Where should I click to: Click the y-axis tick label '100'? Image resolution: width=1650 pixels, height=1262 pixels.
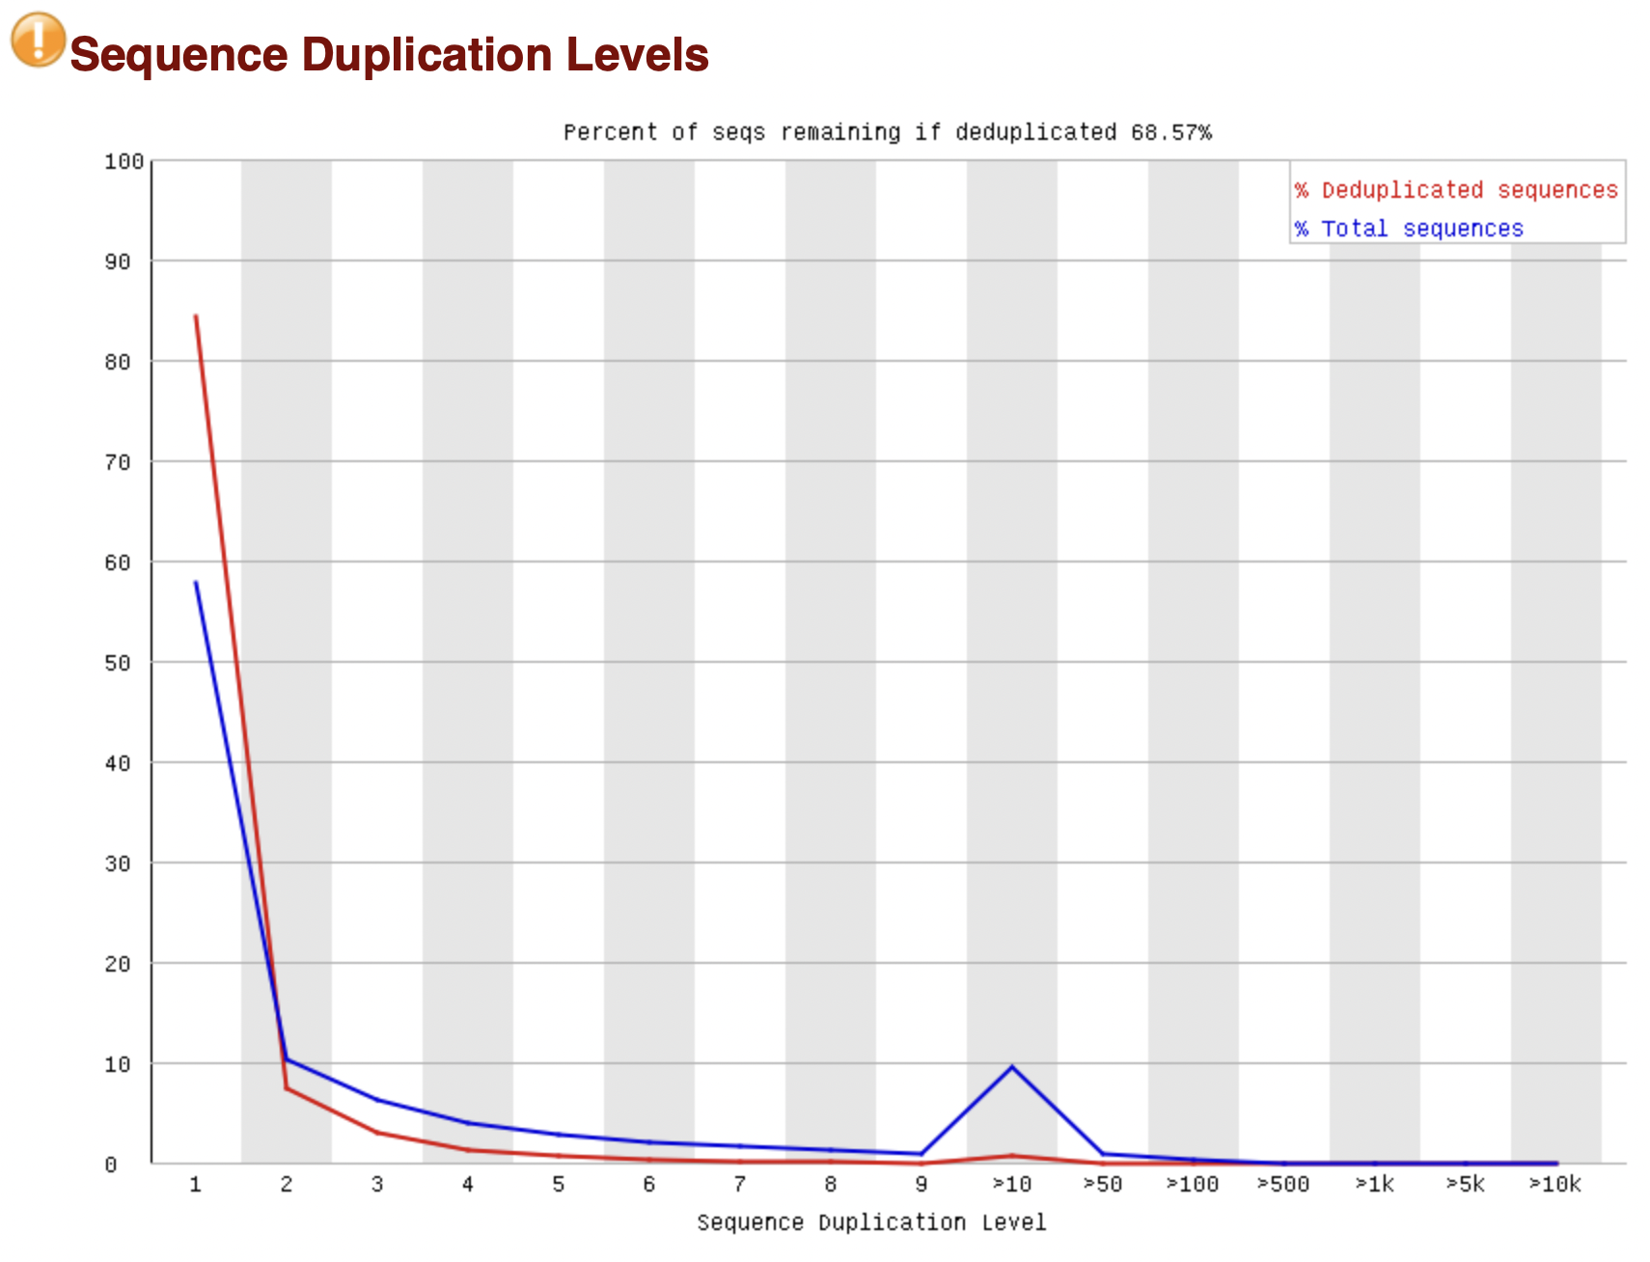124,161
